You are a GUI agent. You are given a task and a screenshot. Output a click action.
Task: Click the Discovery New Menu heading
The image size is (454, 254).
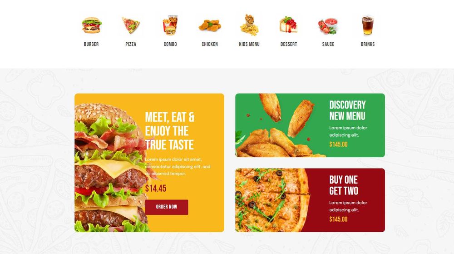click(347, 110)
